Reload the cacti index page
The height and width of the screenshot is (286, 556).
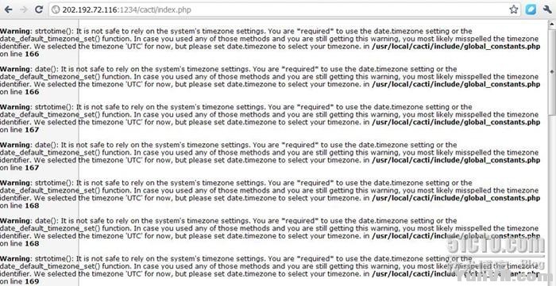39,10
